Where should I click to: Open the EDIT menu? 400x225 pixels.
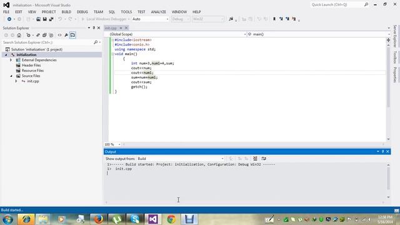(19, 12)
